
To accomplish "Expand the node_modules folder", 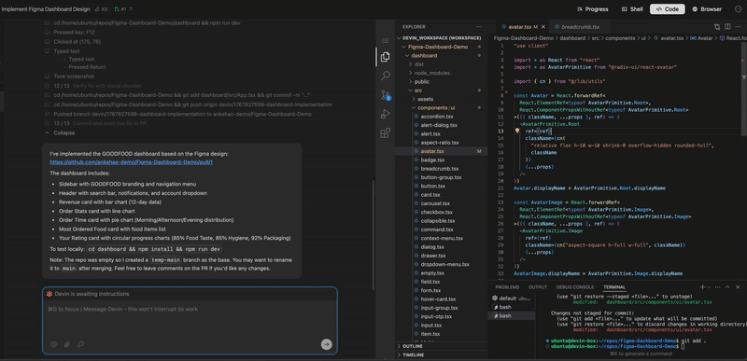I will 441,73.
